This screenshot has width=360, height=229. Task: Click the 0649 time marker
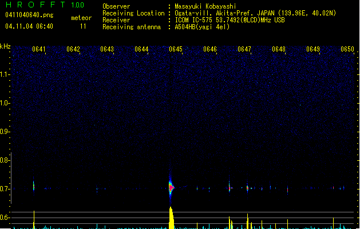click(313, 49)
